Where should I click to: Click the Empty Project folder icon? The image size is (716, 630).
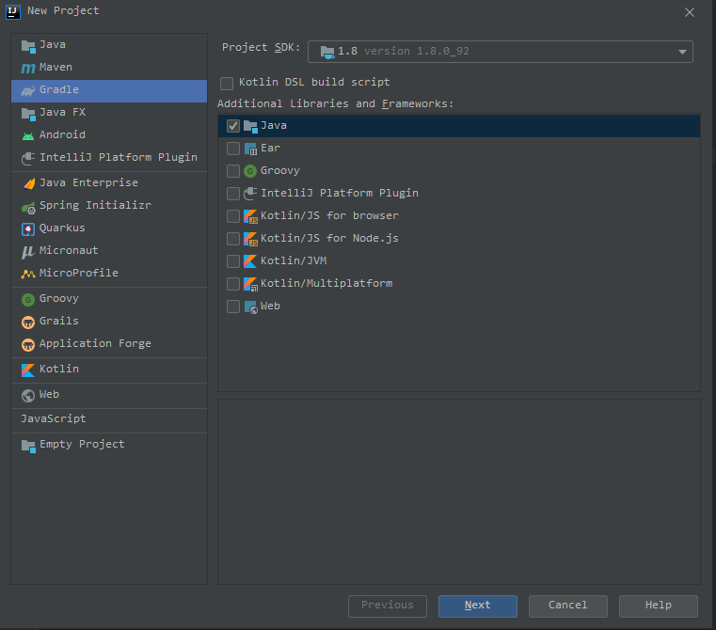point(28,445)
